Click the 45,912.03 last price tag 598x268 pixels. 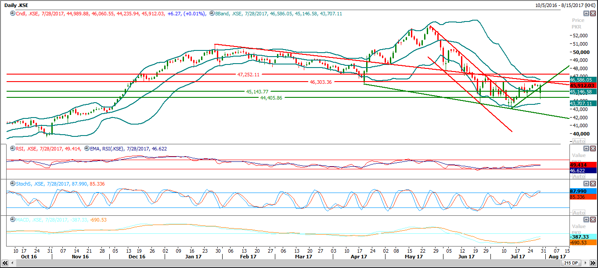(x=583, y=85)
